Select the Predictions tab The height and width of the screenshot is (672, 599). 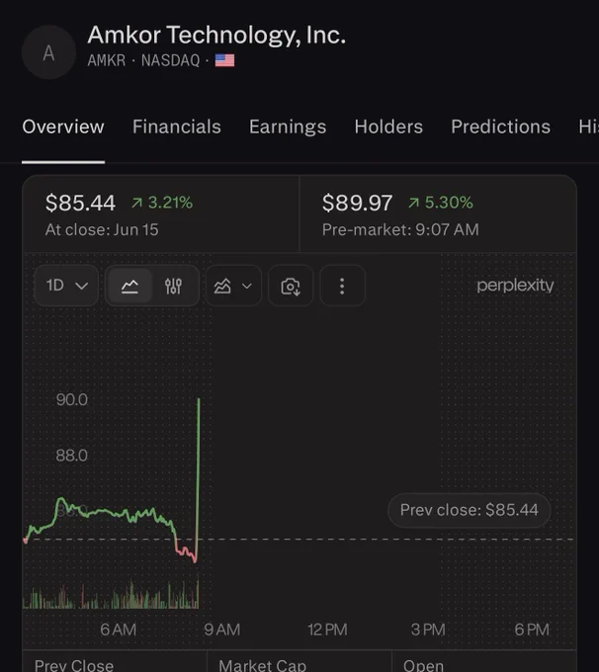tap(500, 126)
